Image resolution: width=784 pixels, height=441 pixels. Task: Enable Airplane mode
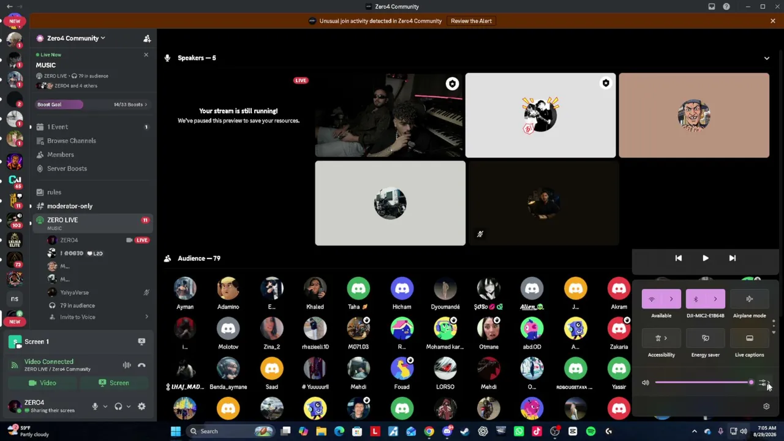(750, 299)
